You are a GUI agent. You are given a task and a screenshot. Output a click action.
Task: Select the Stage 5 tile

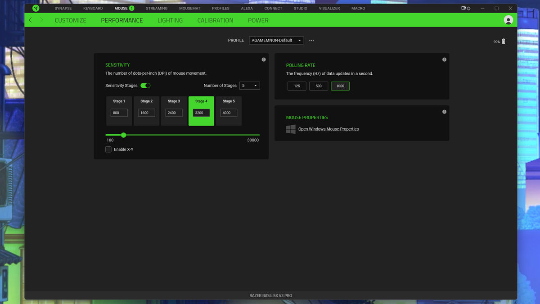(x=229, y=111)
